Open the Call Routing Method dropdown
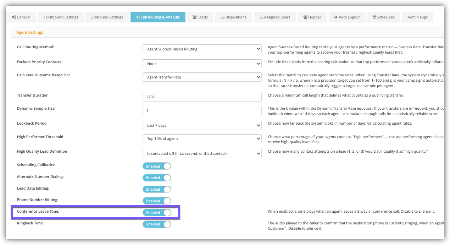 point(202,49)
